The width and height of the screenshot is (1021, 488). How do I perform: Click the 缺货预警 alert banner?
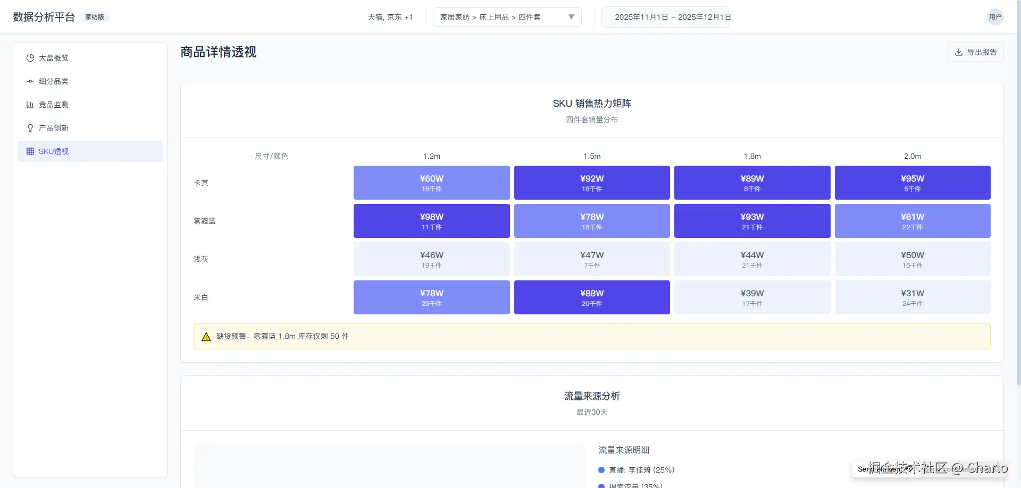(x=591, y=336)
